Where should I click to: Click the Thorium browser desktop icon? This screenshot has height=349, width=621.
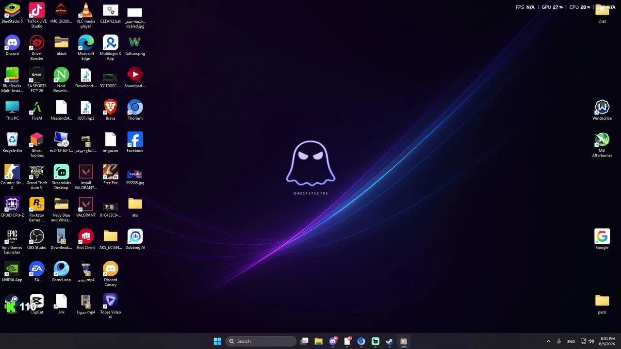135,111
